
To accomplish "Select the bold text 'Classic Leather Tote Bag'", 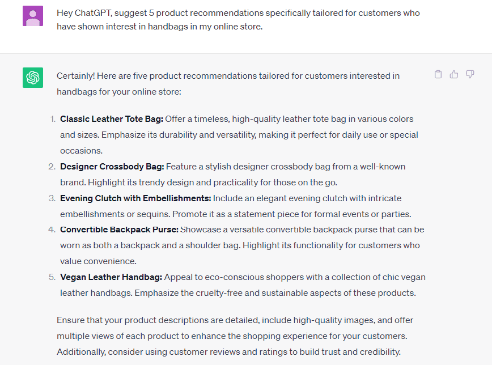I will coord(111,119).
